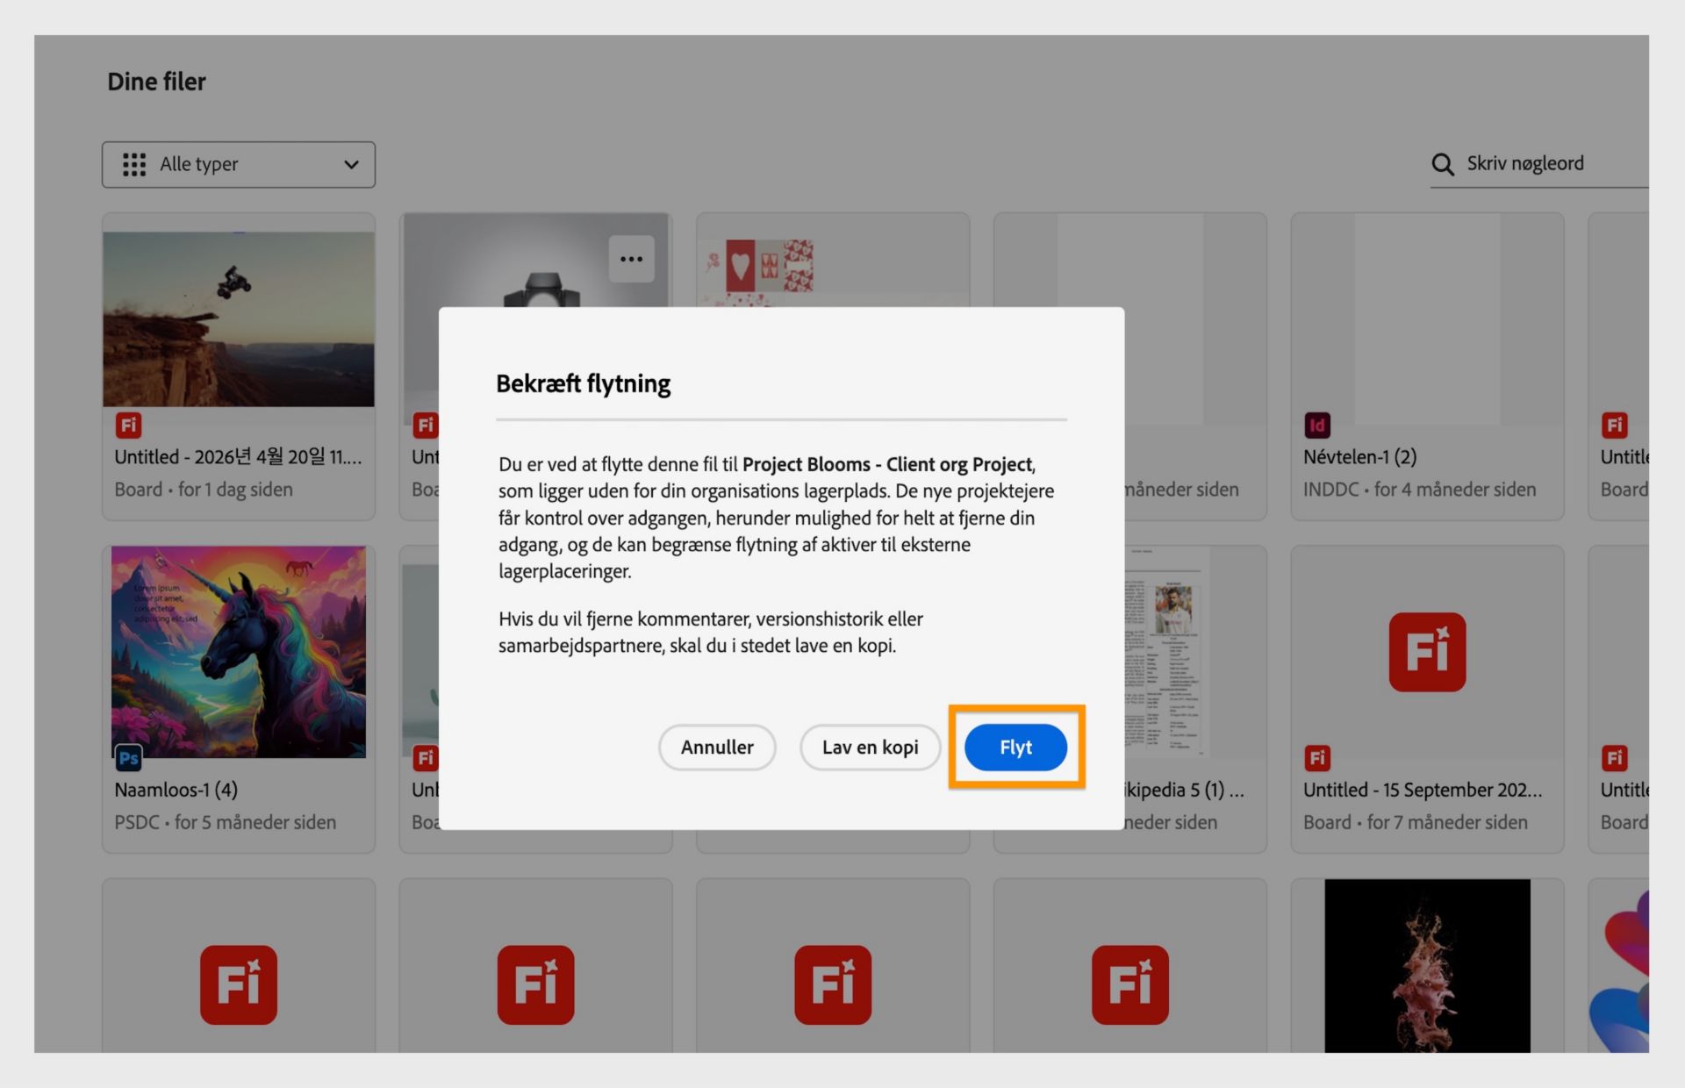Click the Fi badge on the Untitled 2026 card
The height and width of the screenshot is (1088, 1685).
coord(128,426)
